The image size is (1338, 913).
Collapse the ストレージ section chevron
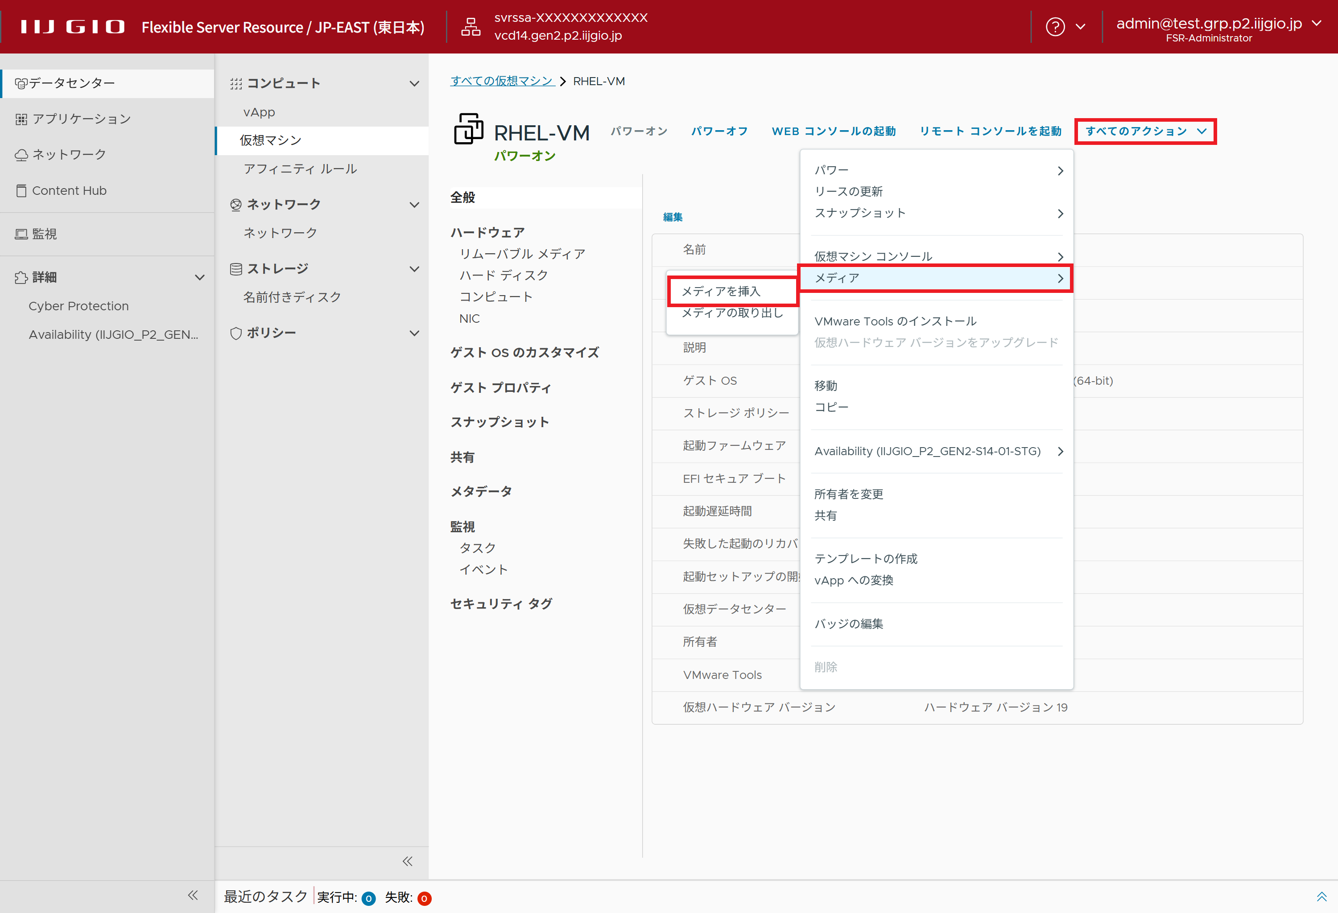[414, 269]
